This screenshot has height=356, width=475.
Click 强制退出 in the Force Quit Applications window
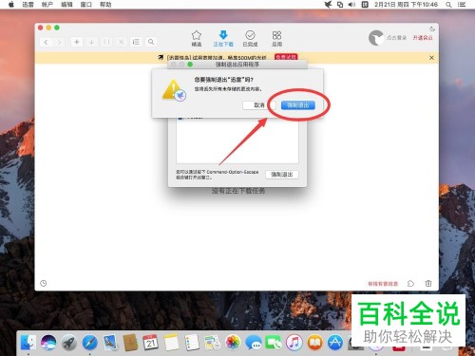click(282, 175)
